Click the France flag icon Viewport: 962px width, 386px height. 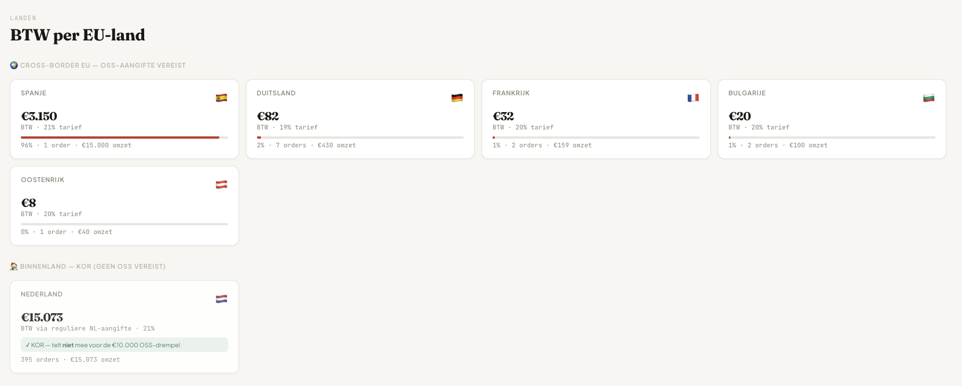693,98
